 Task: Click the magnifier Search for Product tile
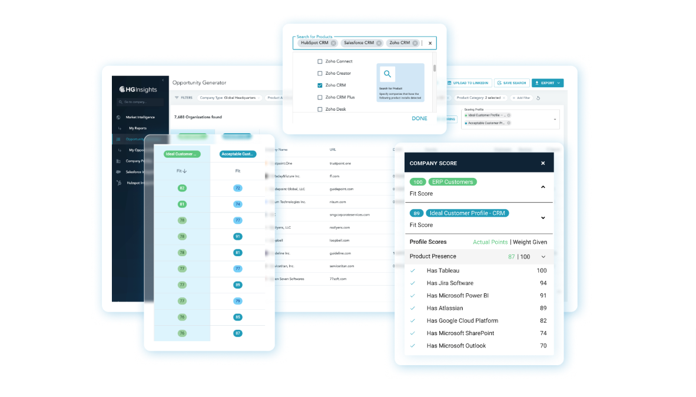pyautogui.click(x=387, y=74)
